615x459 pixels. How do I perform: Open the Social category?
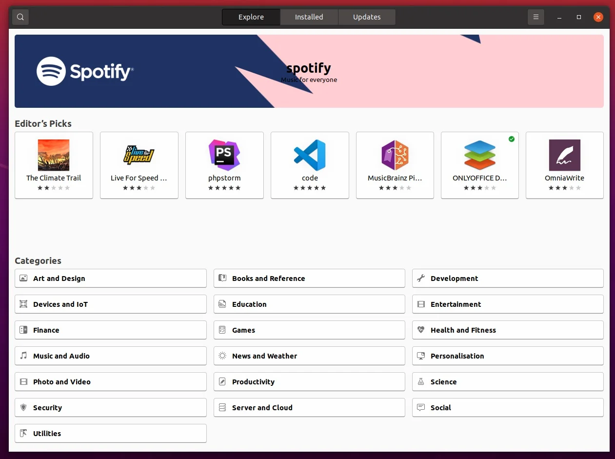(508, 407)
